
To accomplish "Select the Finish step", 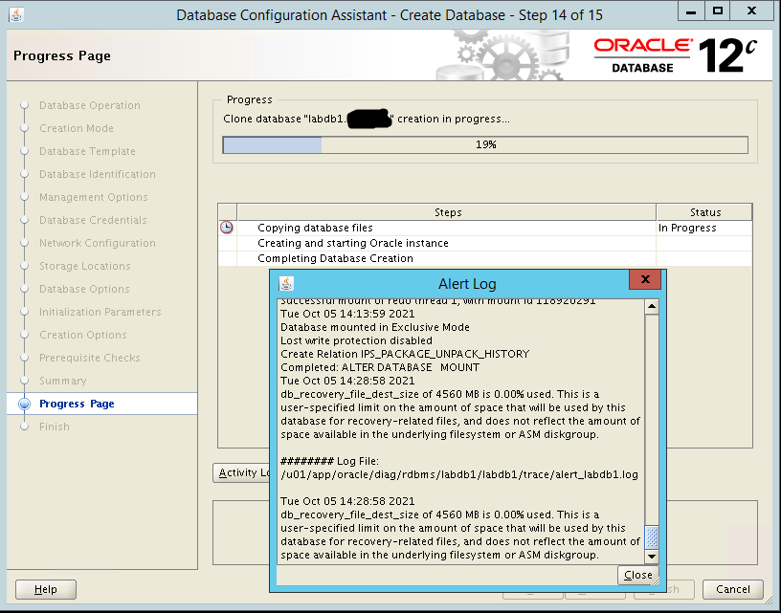I will click(x=55, y=427).
